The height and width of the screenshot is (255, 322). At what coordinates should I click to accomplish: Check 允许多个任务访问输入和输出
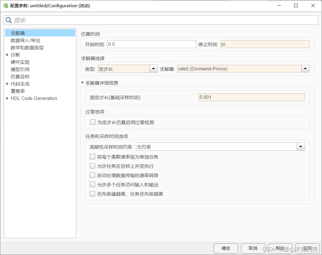click(92, 185)
